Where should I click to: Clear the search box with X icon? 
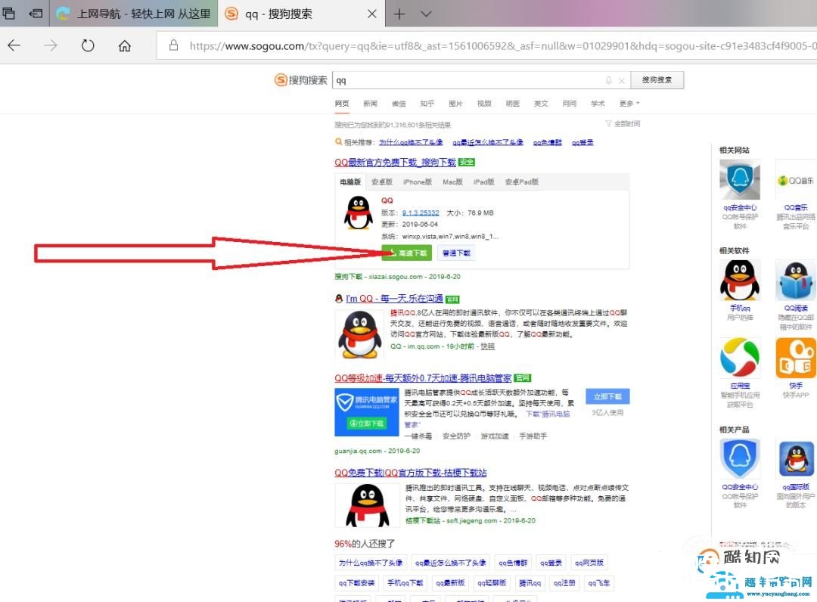(x=621, y=81)
